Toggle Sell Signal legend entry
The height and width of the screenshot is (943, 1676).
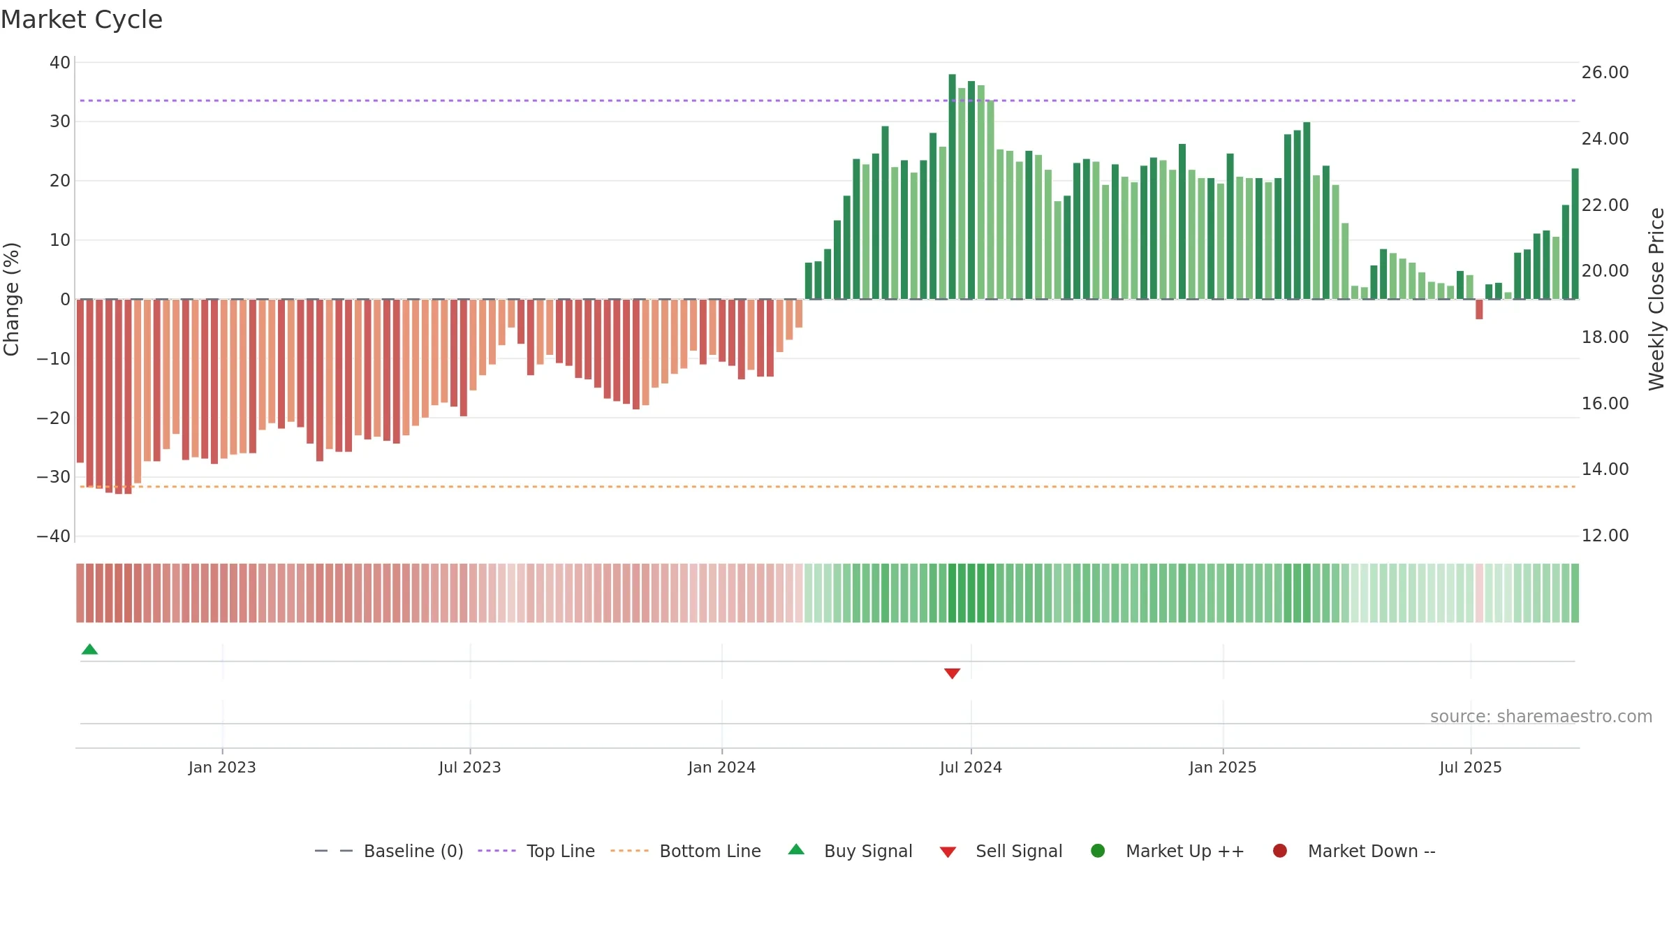(1001, 851)
